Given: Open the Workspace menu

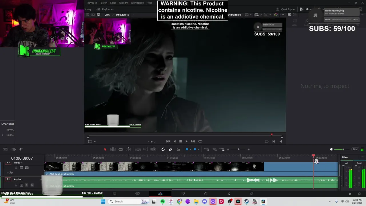Looking at the screenshot, I should [x=137, y=3].
